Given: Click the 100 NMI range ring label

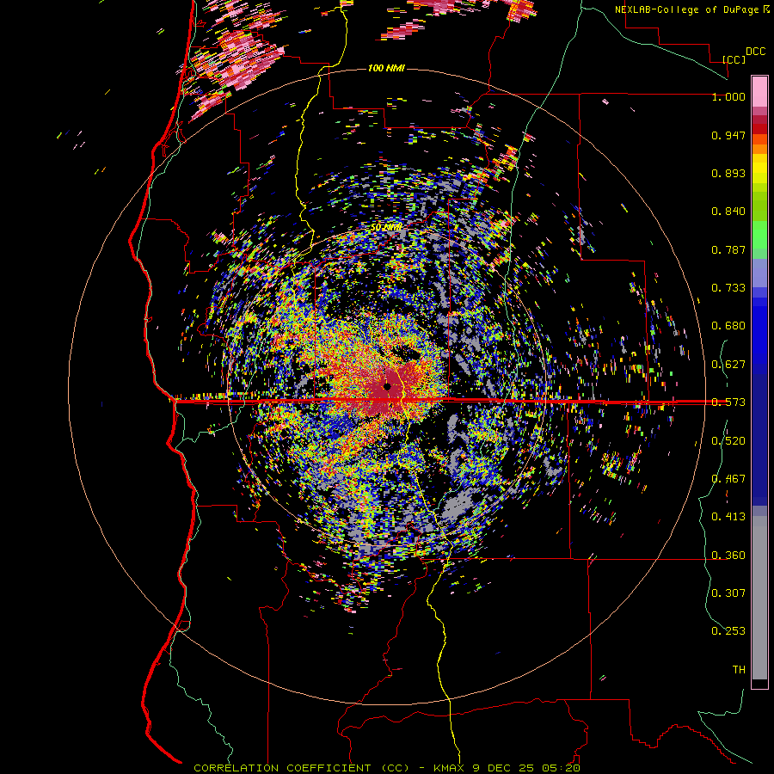Looking at the screenshot, I should click(386, 68).
